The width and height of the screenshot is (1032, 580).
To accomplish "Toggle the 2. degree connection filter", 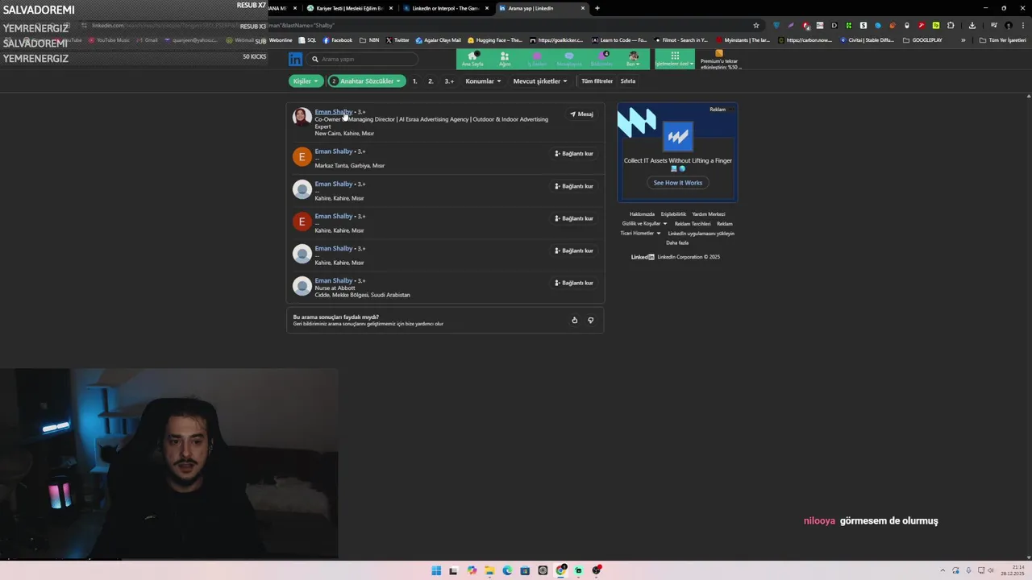I will 431,81.
